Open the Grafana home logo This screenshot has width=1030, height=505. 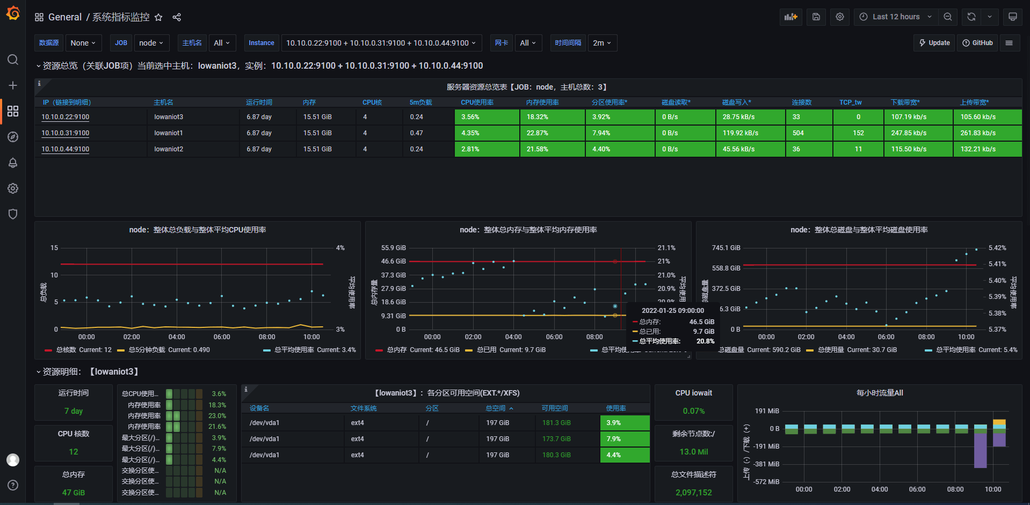13,13
